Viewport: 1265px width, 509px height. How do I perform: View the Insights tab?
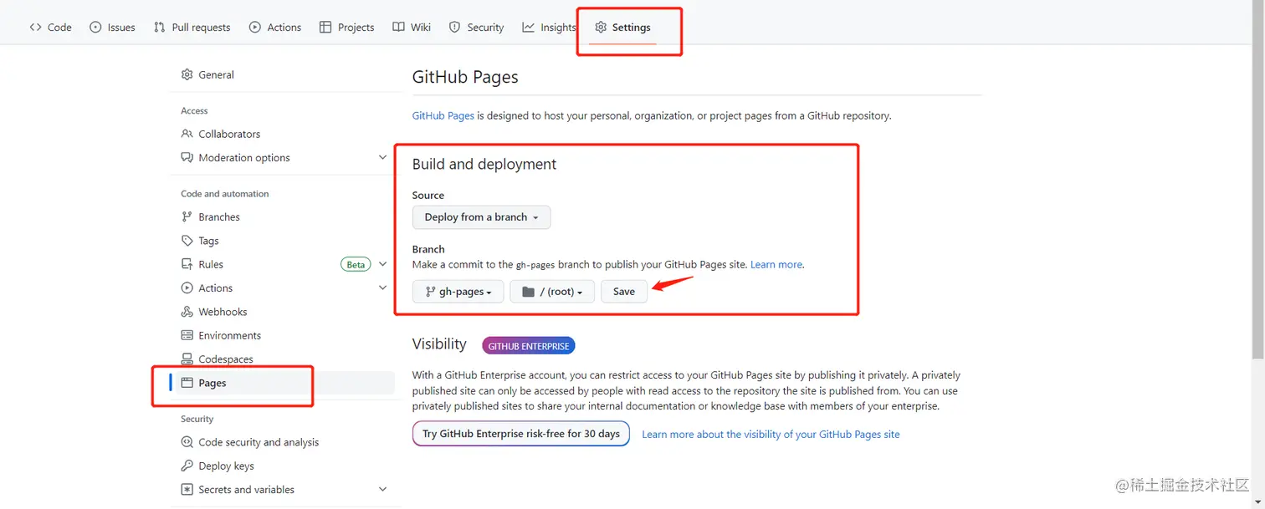click(550, 27)
